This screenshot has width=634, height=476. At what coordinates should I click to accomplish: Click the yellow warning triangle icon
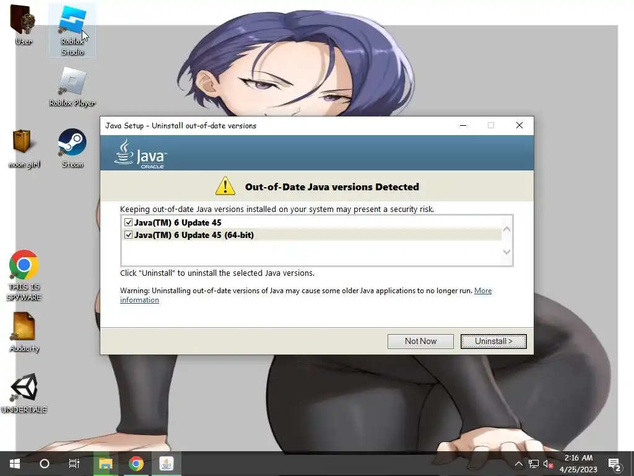click(x=225, y=186)
